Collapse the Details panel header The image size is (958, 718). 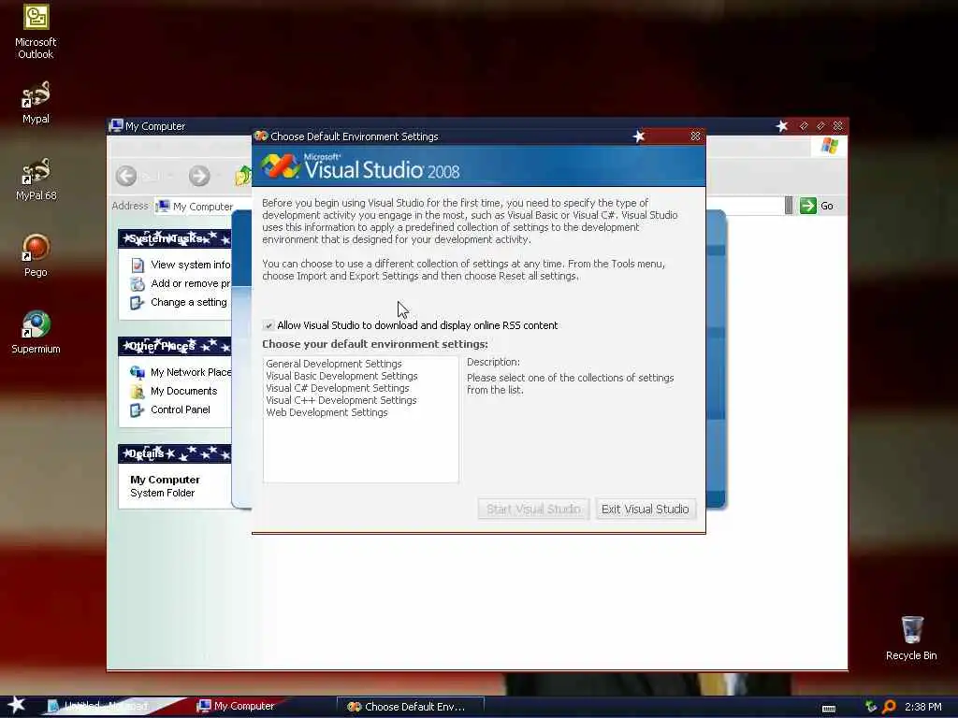point(175,453)
